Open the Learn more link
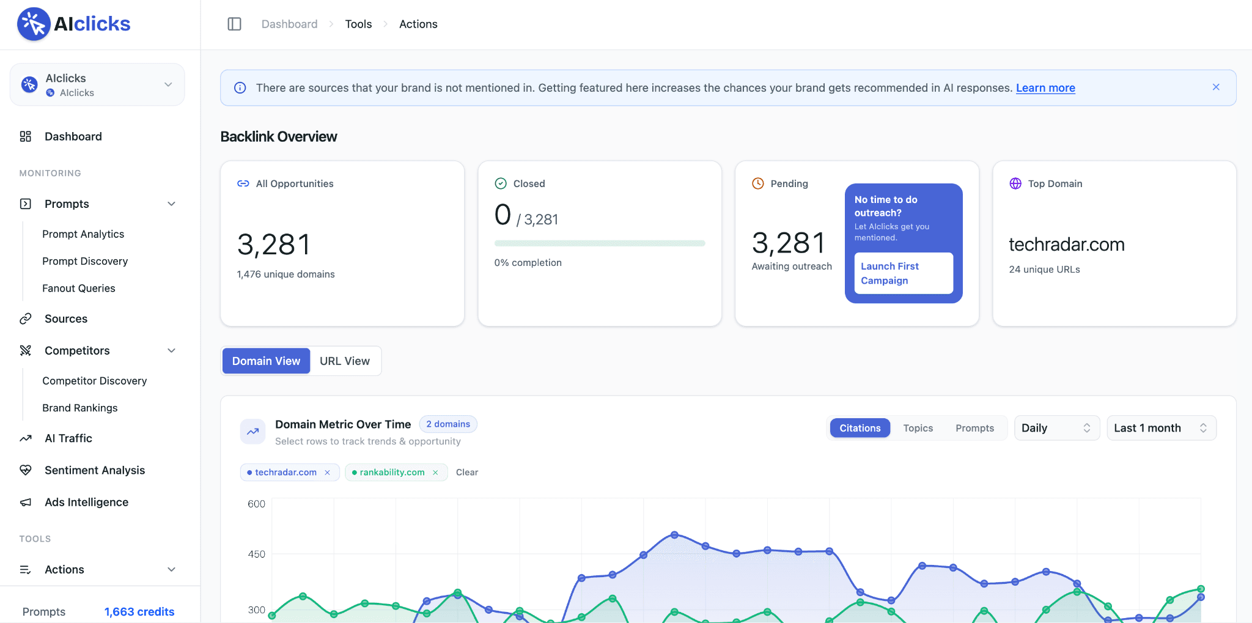Viewport: 1252px width, 623px height. click(x=1045, y=88)
